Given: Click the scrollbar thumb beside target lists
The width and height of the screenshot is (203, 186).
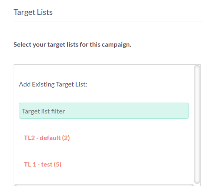Looking at the screenshot, I should pos(197,123).
